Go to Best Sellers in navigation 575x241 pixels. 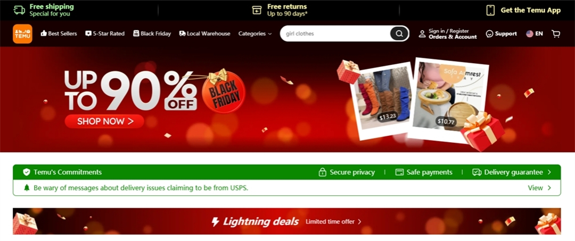(59, 33)
